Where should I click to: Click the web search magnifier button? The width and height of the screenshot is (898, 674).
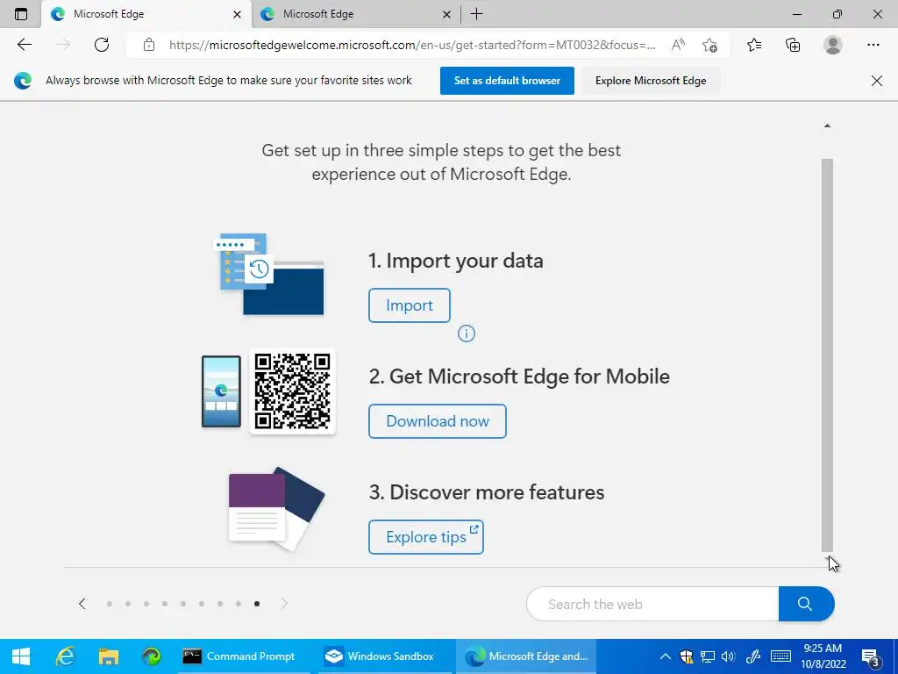807,604
